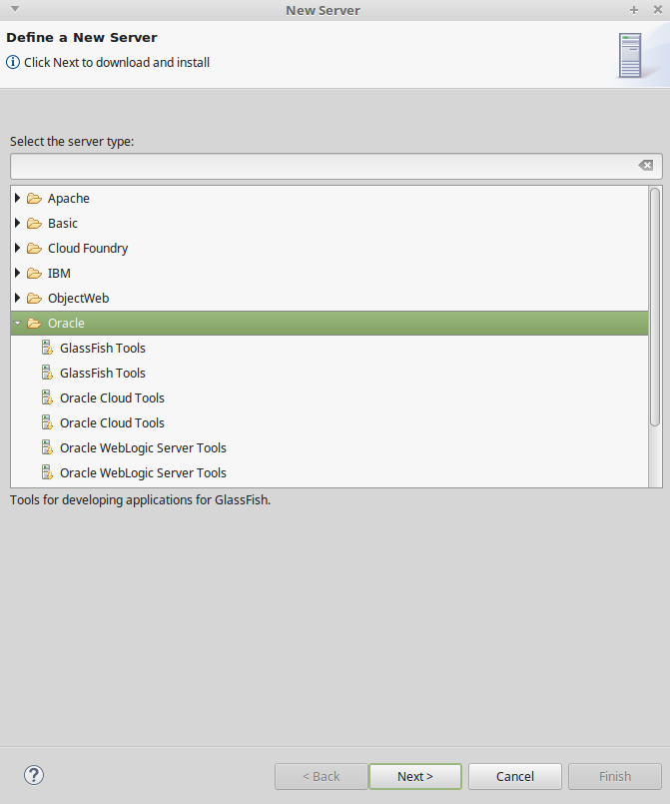Select the Cloud Foundry tree label

[x=88, y=249]
